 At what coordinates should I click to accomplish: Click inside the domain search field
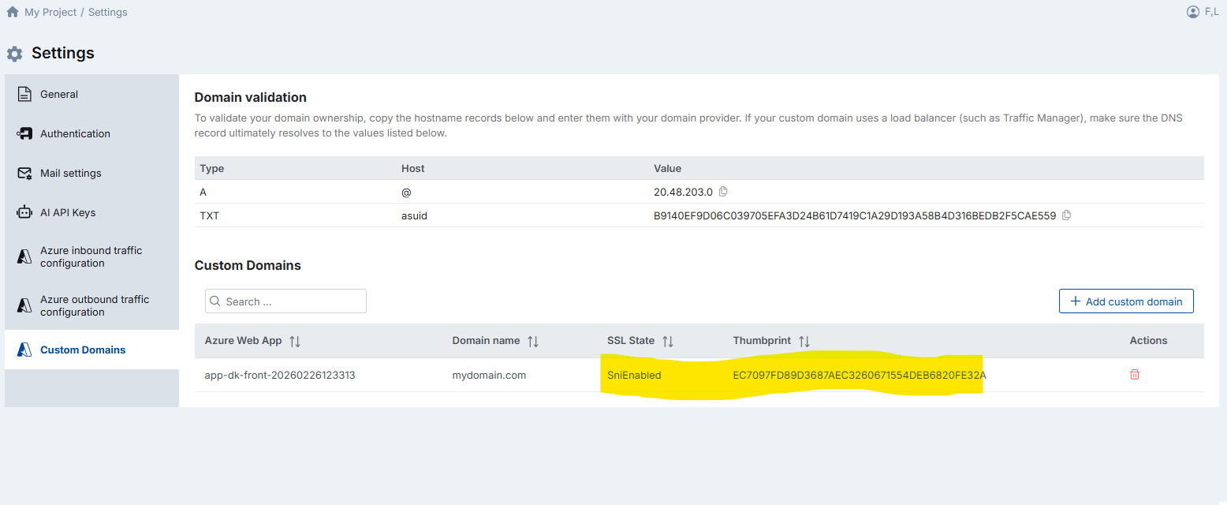click(x=284, y=301)
